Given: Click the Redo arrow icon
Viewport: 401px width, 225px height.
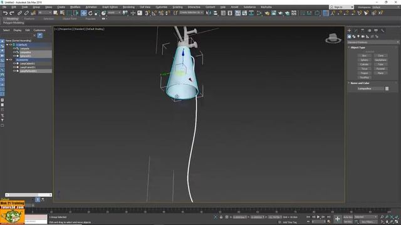Looking at the screenshot, I should click(12, 13).
